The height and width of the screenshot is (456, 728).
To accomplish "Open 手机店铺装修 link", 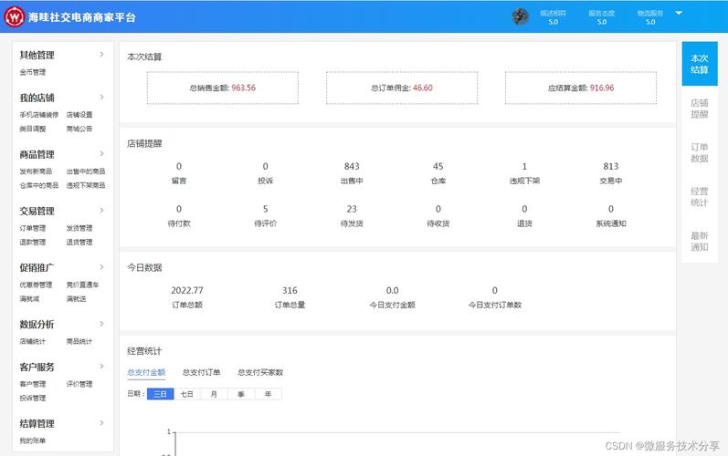I will (x=39, y=115).
